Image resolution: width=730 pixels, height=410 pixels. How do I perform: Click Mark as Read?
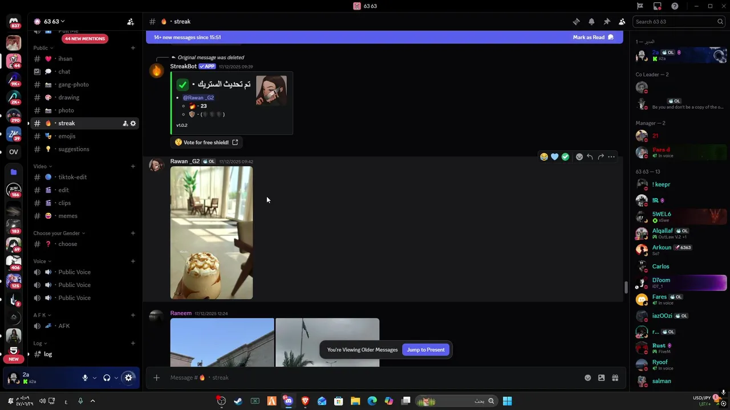click(x=593, y=37)
